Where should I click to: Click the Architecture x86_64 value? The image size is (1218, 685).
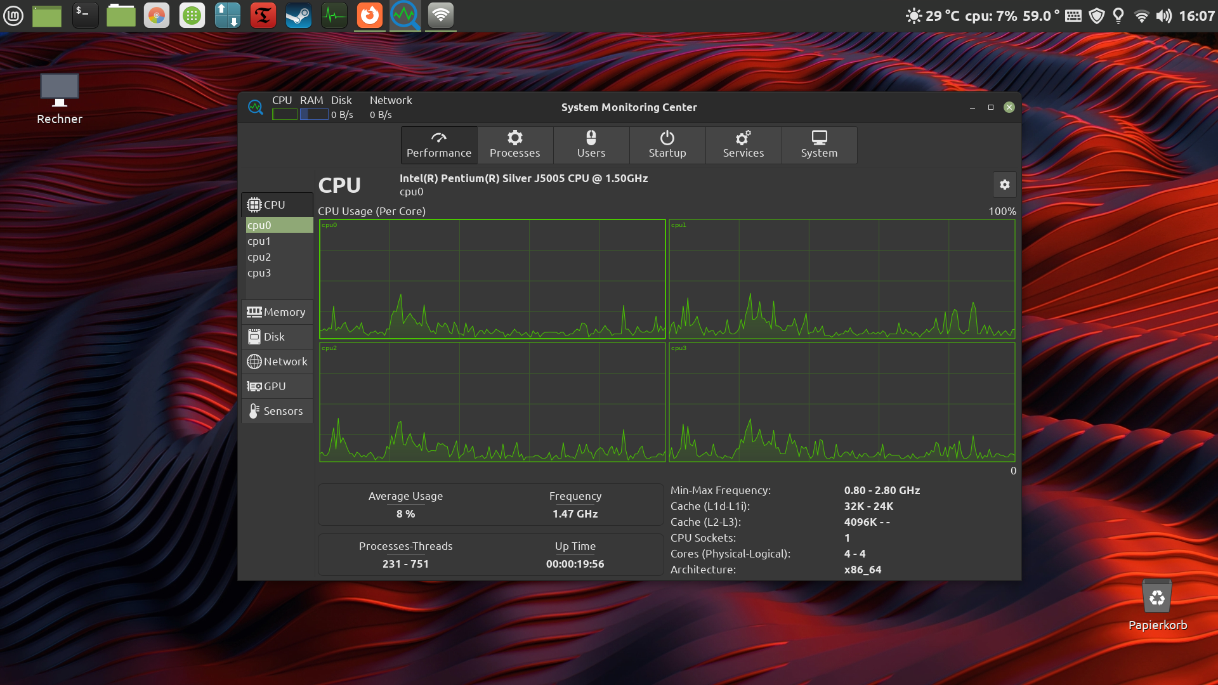(x=863, y=570)
